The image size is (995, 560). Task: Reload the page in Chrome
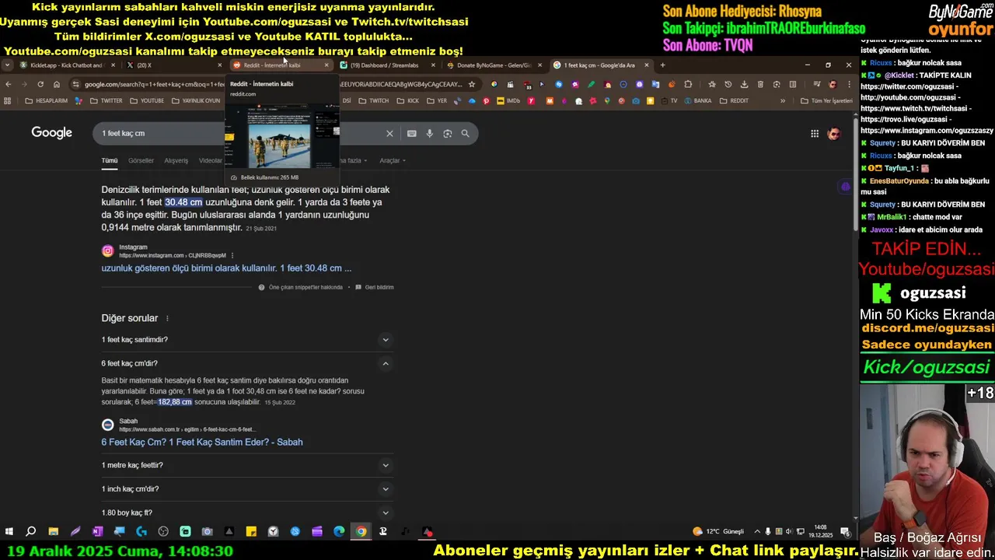click(x=40, y=84)
